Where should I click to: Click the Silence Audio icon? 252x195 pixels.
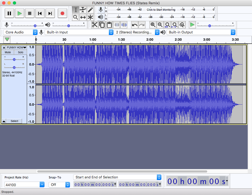coord(124,25)
